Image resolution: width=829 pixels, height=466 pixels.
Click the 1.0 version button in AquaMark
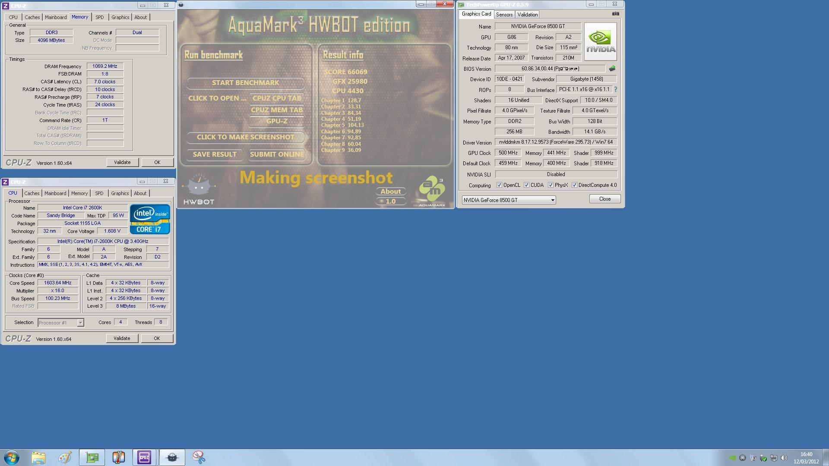click(x=391, y=201)
